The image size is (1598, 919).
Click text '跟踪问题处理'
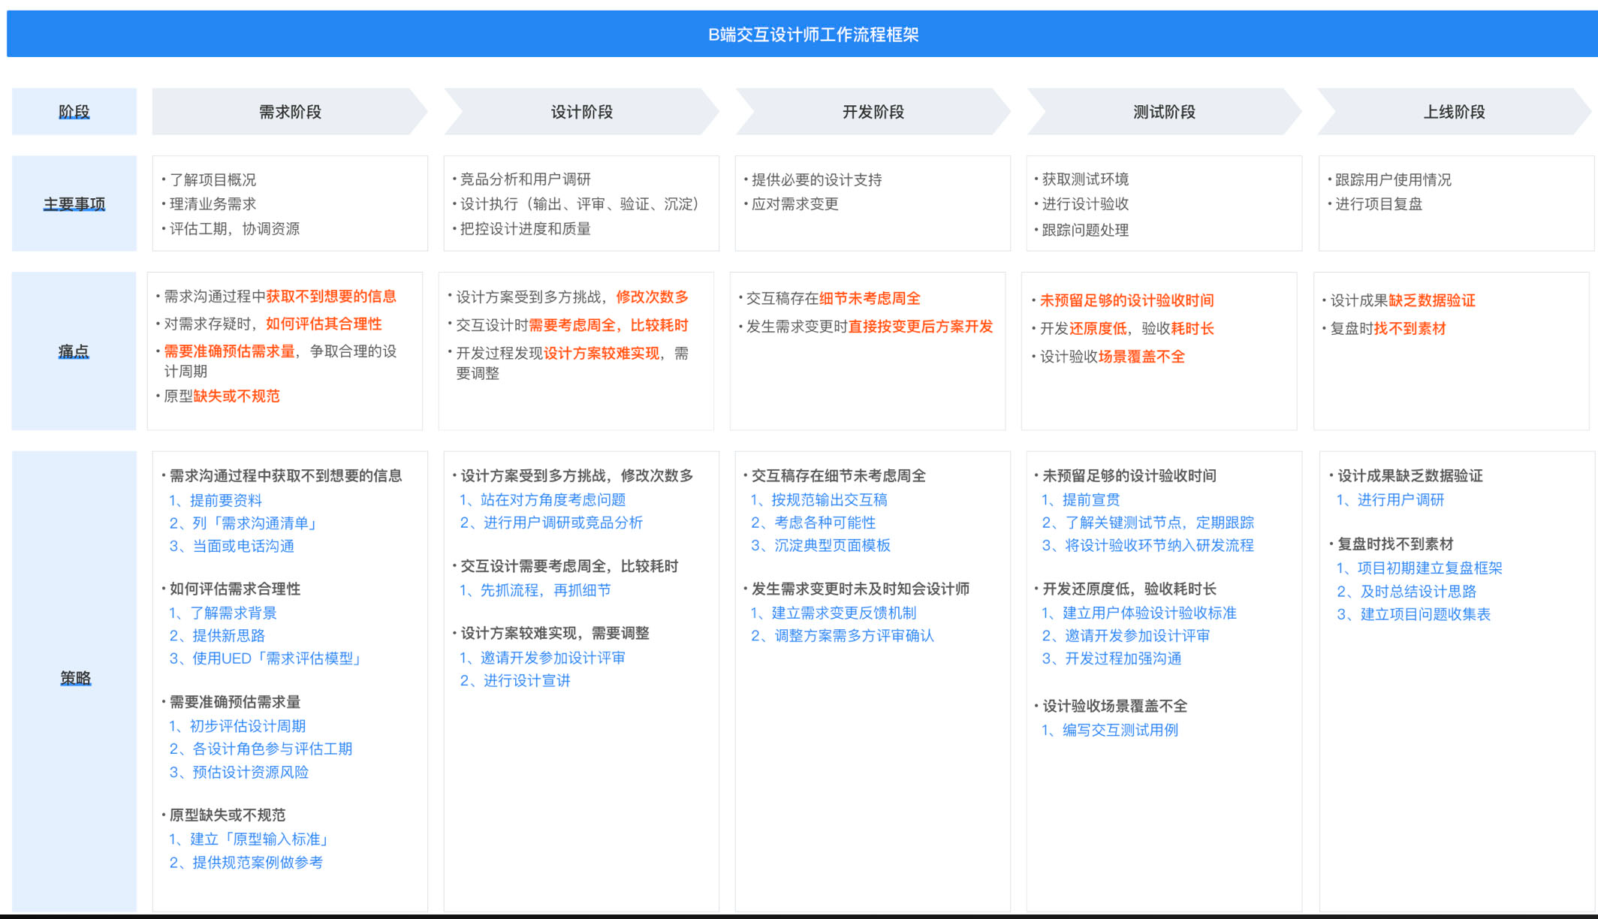click(1086, 230)
